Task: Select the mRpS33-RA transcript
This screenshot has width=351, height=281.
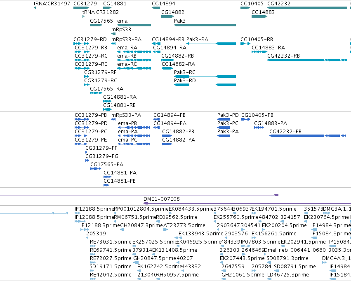Action: click(113, 44)
